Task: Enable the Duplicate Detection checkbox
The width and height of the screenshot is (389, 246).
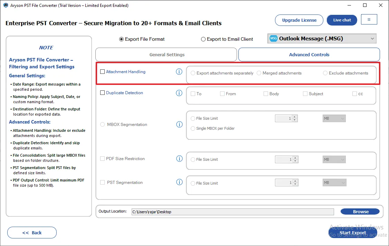Action: click(x=103, y=93)
